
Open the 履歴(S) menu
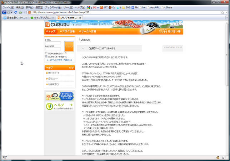coord(39,7)
